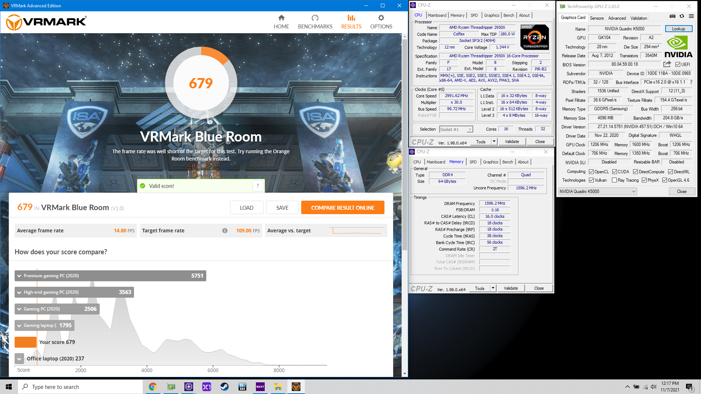The height and width of the screenshot is (394, 701).
Task: Open File Explorer from the taskbar
Action: point(278,387)
